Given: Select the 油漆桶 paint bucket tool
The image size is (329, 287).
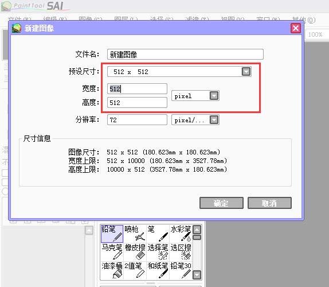Looking at the screenshot, I should (112, 270).
